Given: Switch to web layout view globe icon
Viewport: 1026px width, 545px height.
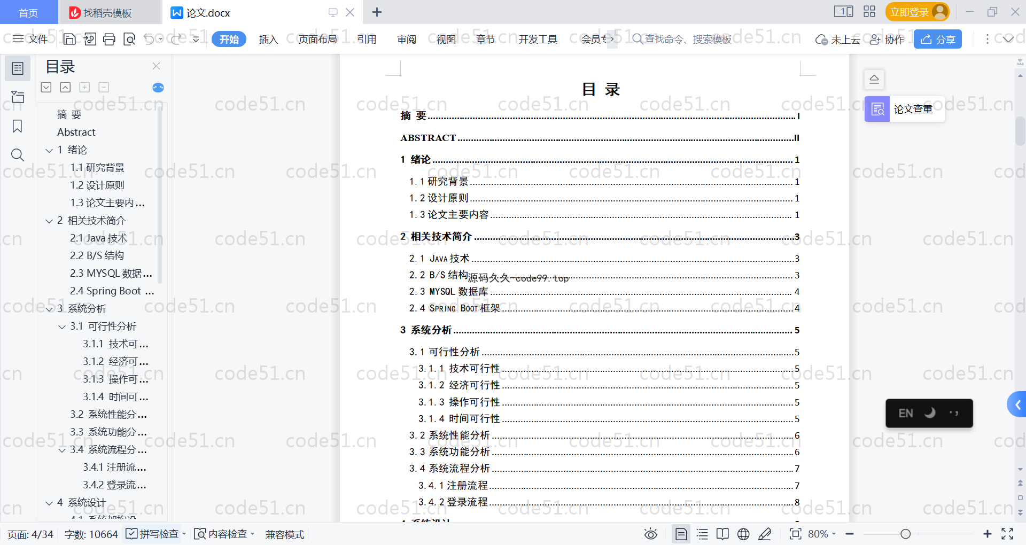Looking at the screenshot, I should [x=743, y=534].
